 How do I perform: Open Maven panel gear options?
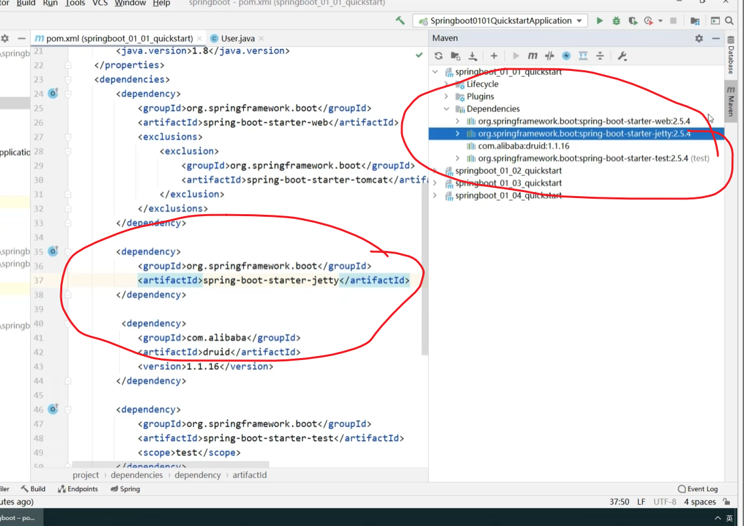[x=699, y=38]
